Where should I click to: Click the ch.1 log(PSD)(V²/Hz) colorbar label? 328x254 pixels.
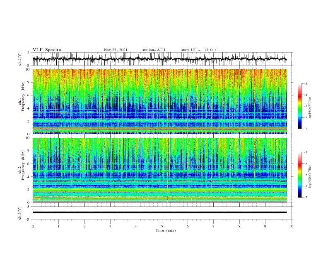(x=310, y=108)
